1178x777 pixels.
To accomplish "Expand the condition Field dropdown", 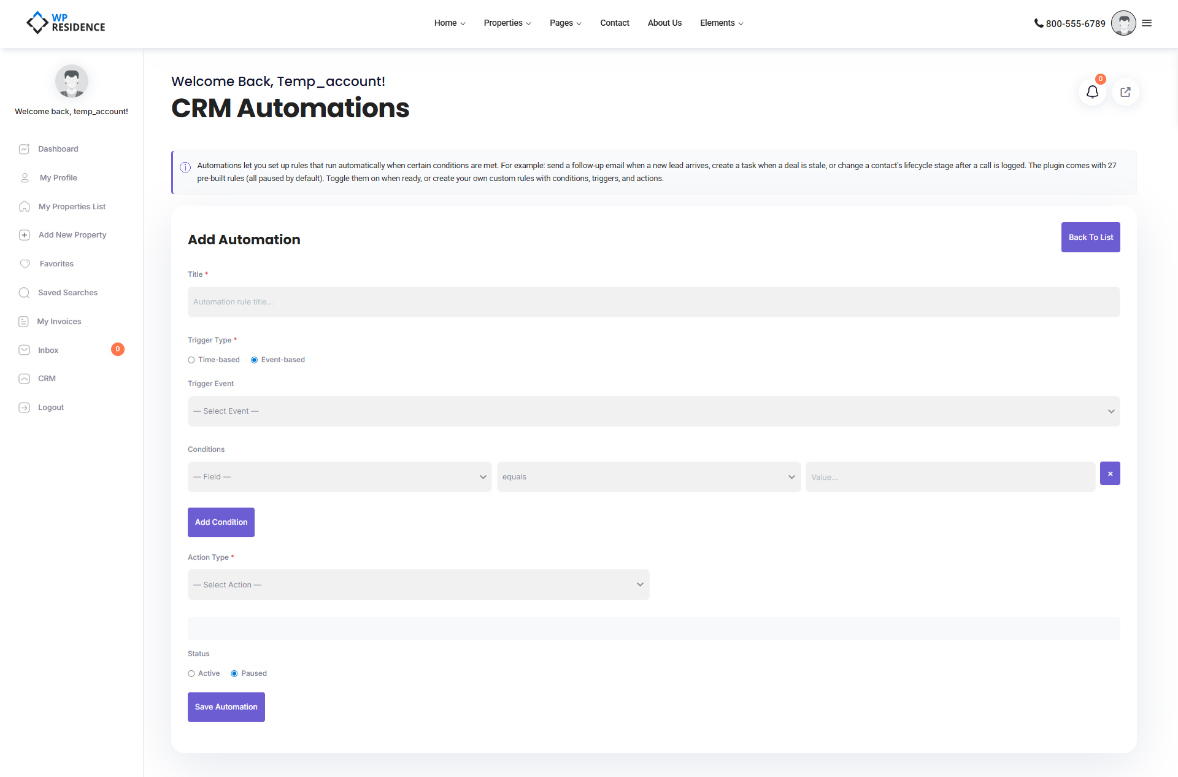I will click(x=339, y=477).
